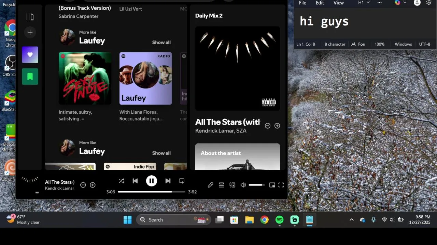Open connect to a device icon

[x=232, y=185]
